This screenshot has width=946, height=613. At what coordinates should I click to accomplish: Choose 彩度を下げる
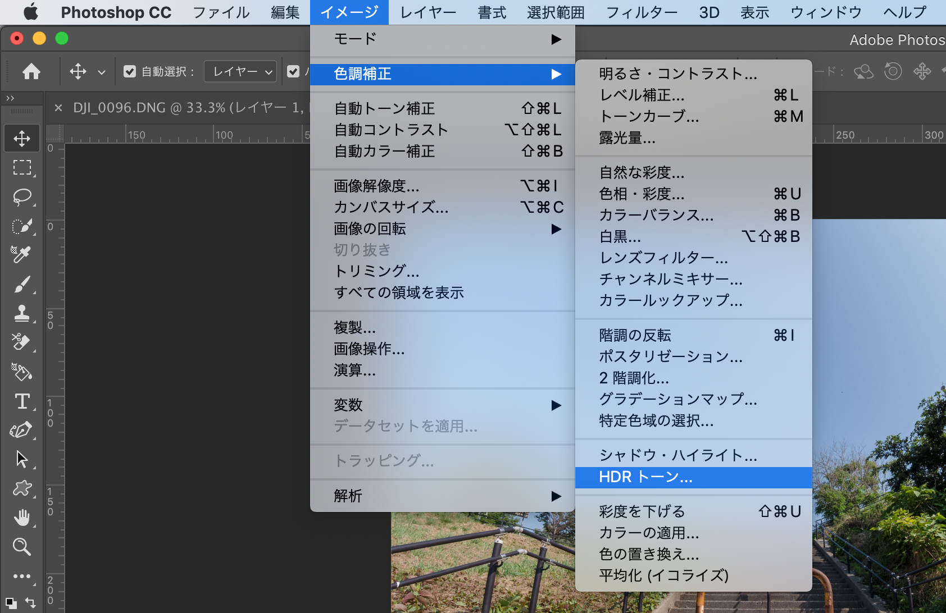pos(694,511)
